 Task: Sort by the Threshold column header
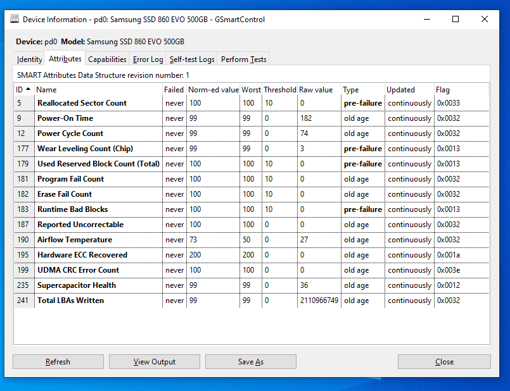[x=280, y=90]
